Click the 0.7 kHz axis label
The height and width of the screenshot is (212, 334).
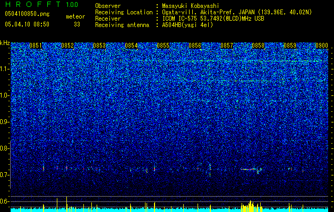(x=4, y=175)
